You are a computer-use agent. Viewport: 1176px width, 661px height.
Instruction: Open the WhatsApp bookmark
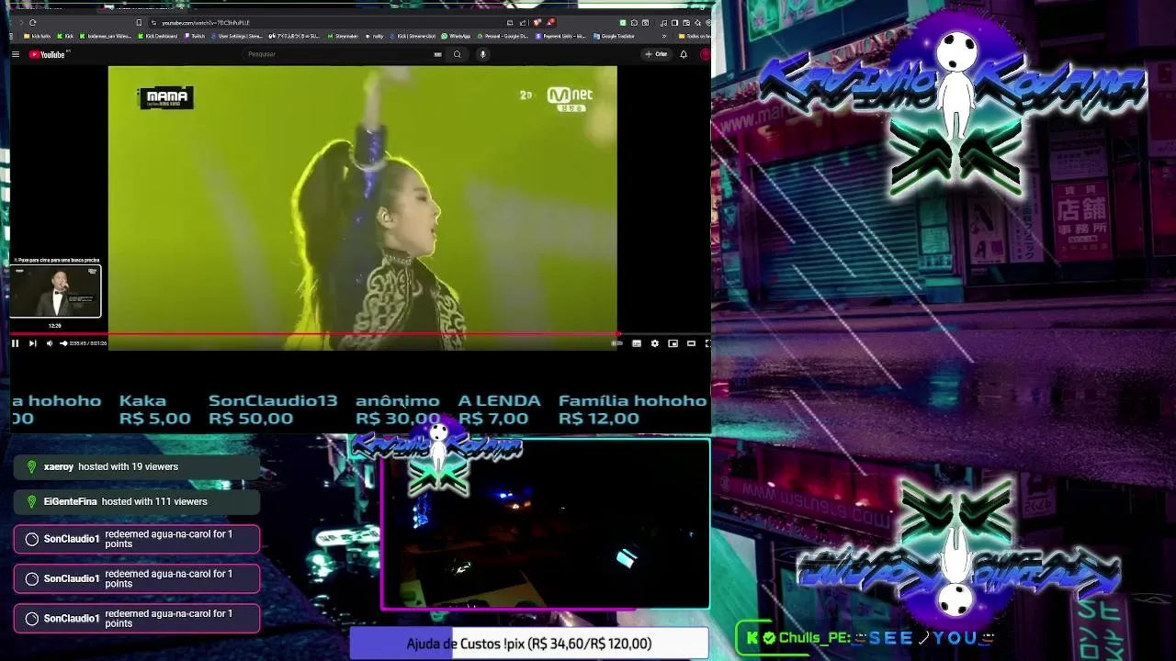(456, 36)
